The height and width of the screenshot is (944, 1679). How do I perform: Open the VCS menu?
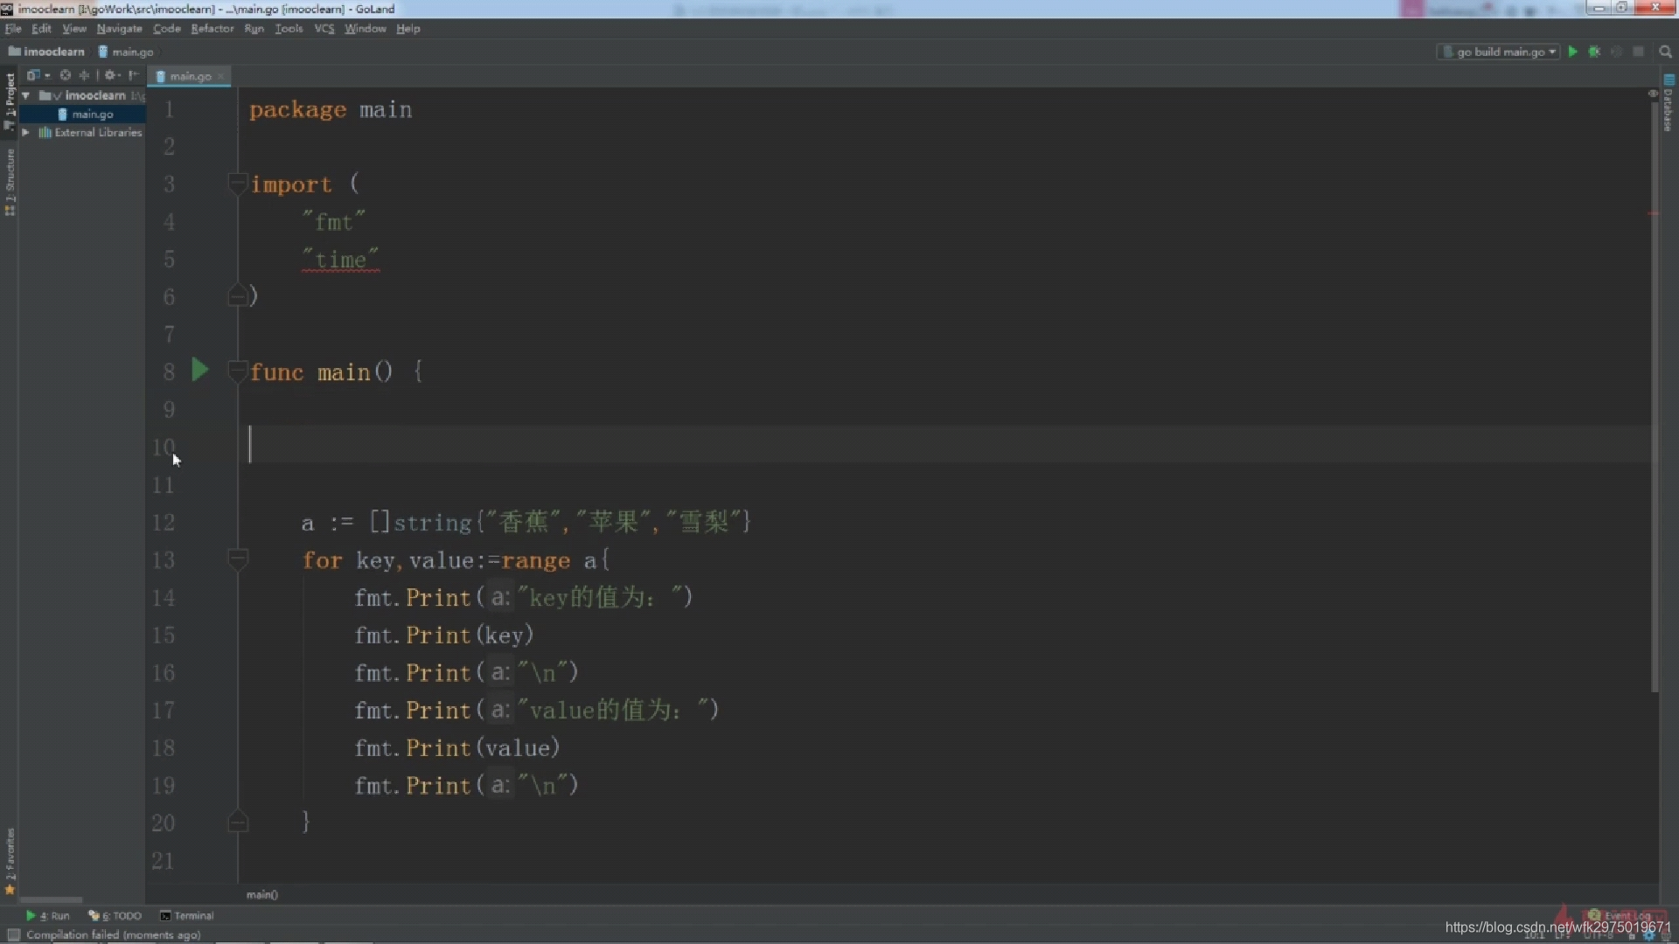[x=324, y=29]
